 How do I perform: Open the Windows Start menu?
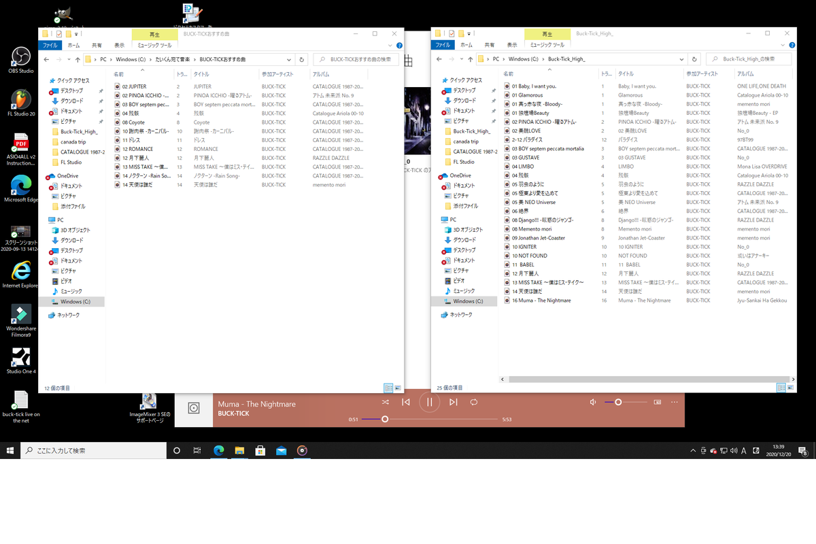pyautogui.click(x=10, y=450)
